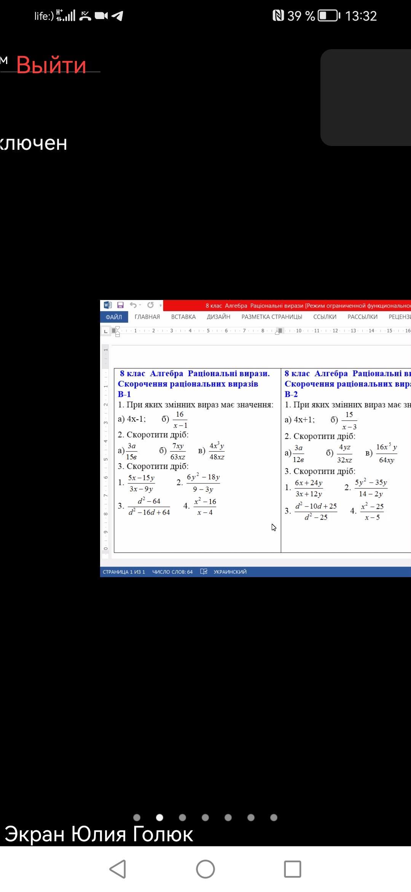
Task: Click the В-1 variant heading
Action: click(x=124, y=394)
